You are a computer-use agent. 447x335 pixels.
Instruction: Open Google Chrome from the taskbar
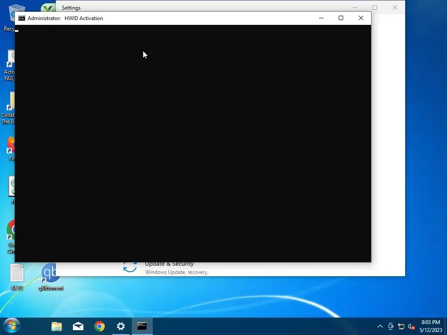pyautogui.click(x=100, y=326)
